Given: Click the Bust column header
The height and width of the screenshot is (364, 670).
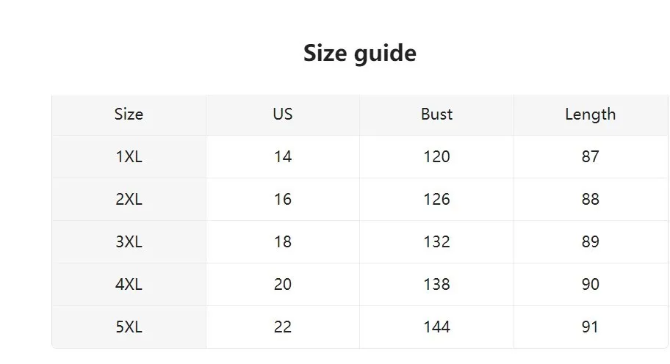Looking at the screenshot, I should (x=436, y=114).
